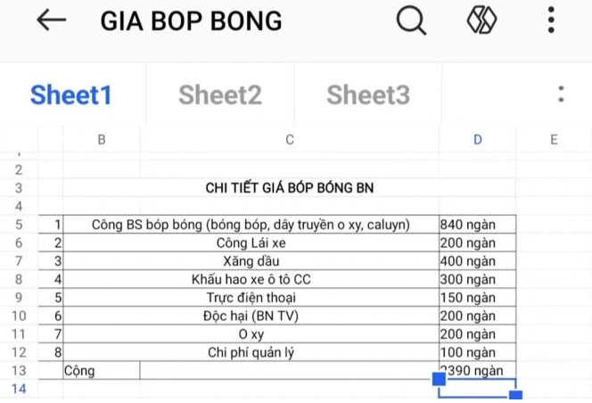
Task: Switch to the Sheet2 tab
Action: tap(219, 95)
